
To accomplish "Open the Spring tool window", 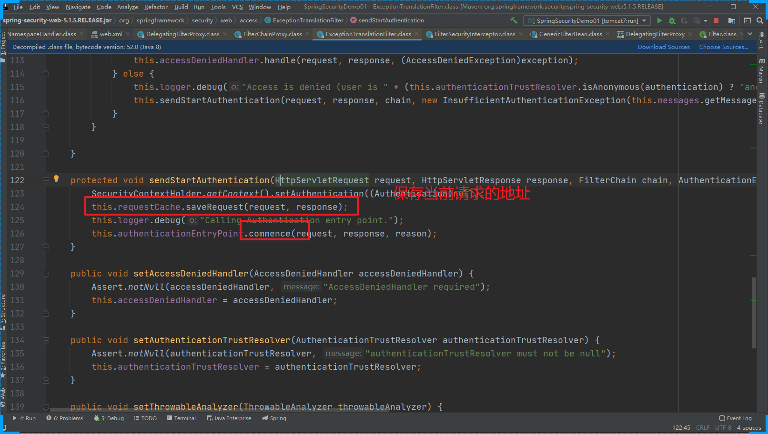I will [x=274, y=418].
